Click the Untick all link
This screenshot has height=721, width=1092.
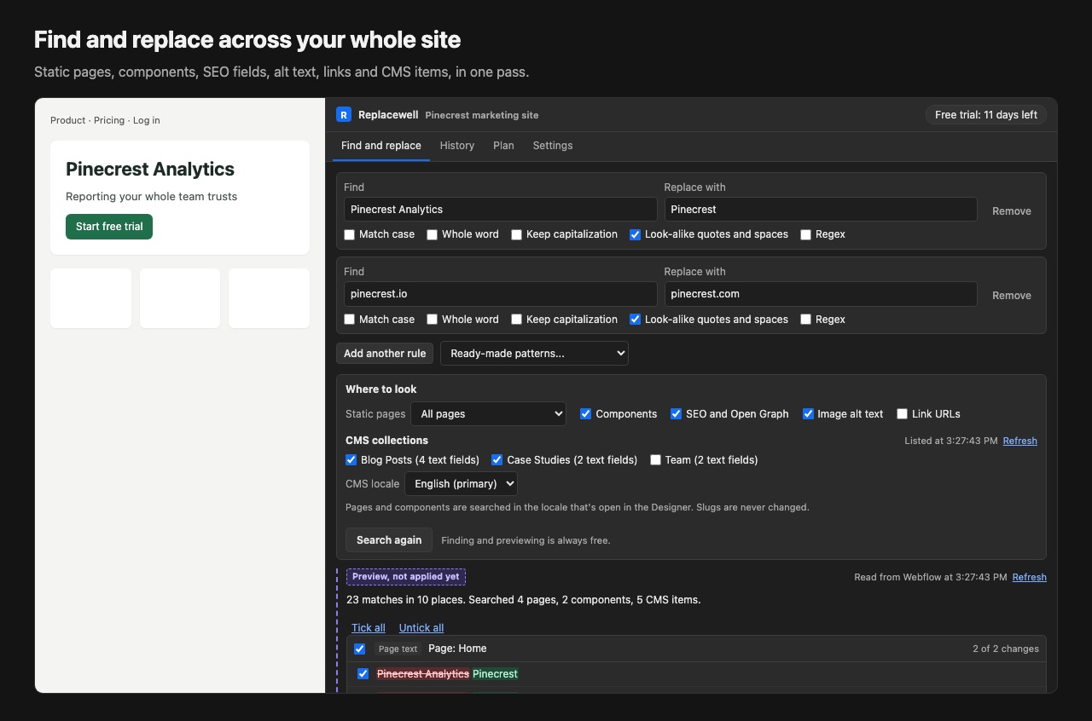point(421,628)
